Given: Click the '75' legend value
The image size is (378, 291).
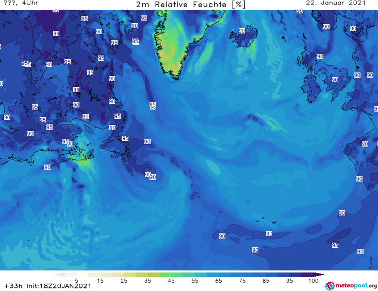Looking at the screenshot, I should click(242, 281).
